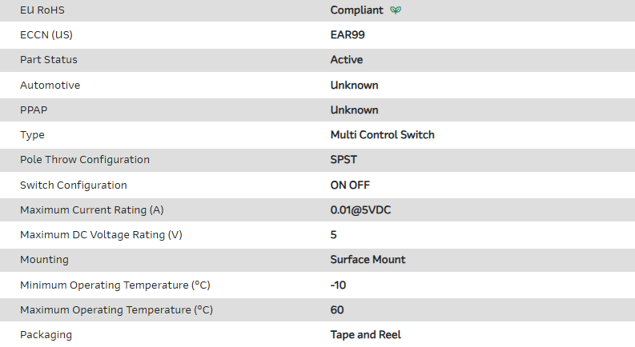This screenshot has height=347, width=635.
Task: Click the SPST value
Action: coord(344,159)
